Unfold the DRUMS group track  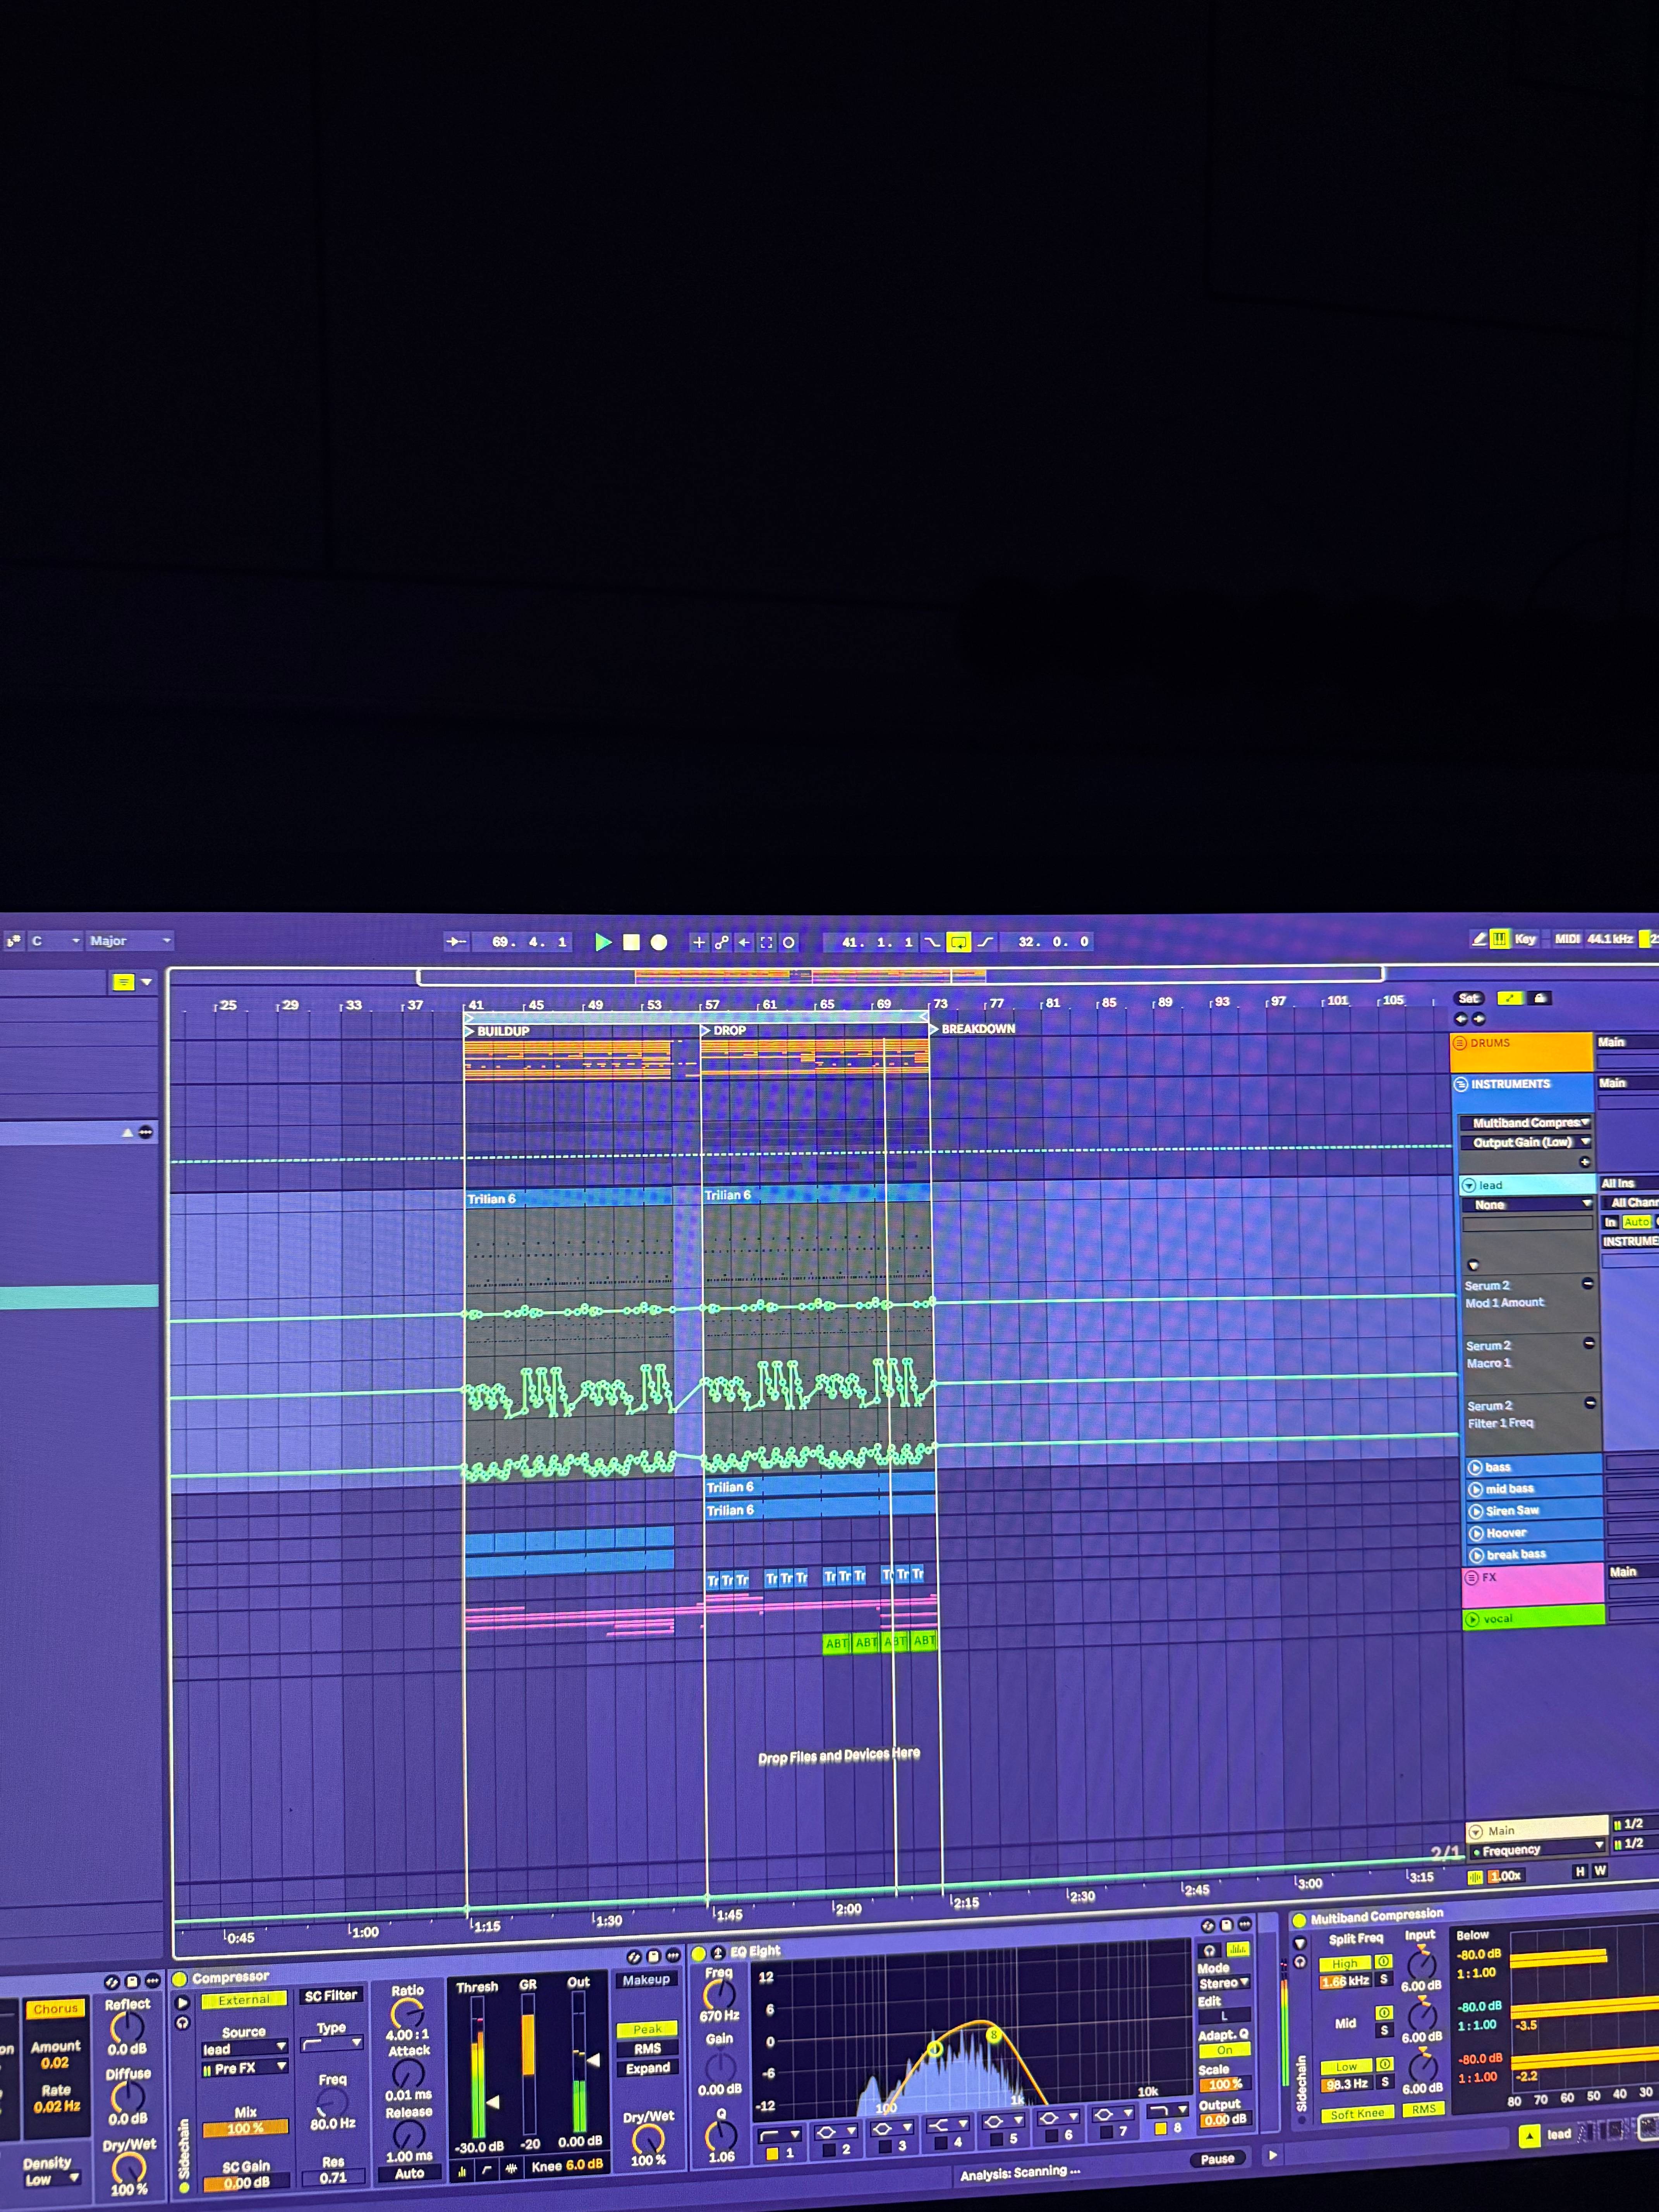(1459, 1043)
